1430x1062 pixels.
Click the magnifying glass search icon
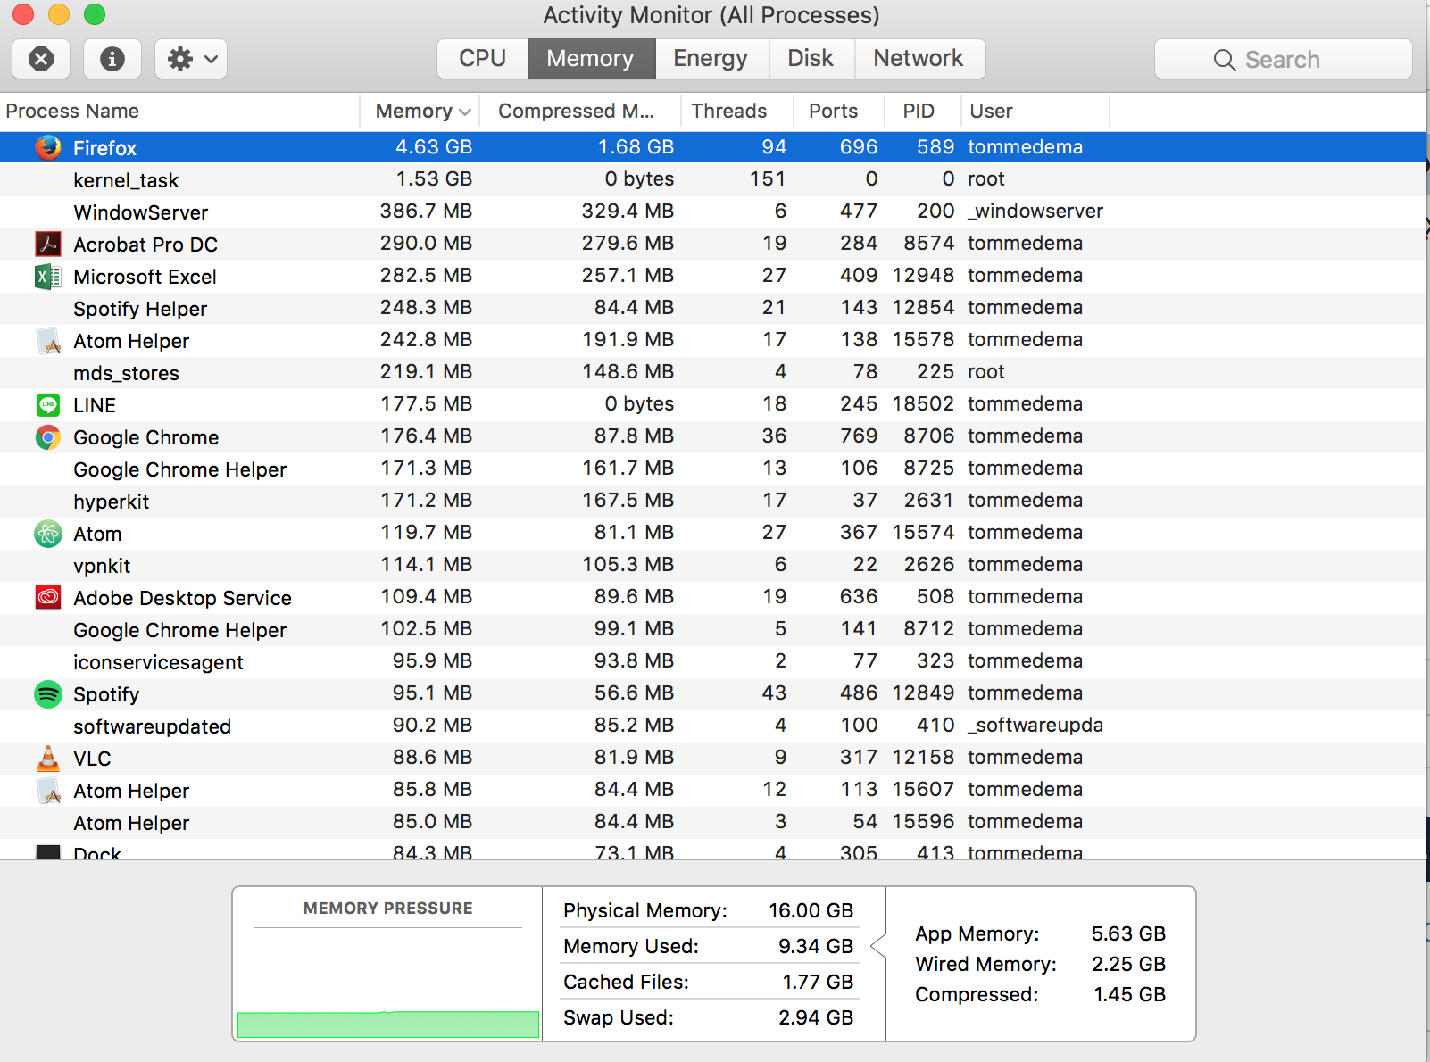tap(1225, 60)
